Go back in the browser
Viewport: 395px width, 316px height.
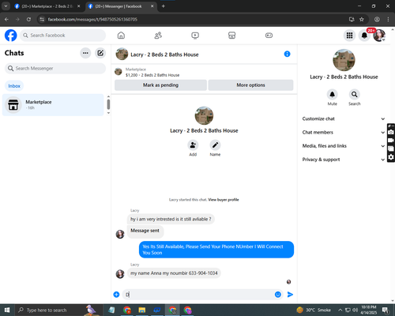6,19
